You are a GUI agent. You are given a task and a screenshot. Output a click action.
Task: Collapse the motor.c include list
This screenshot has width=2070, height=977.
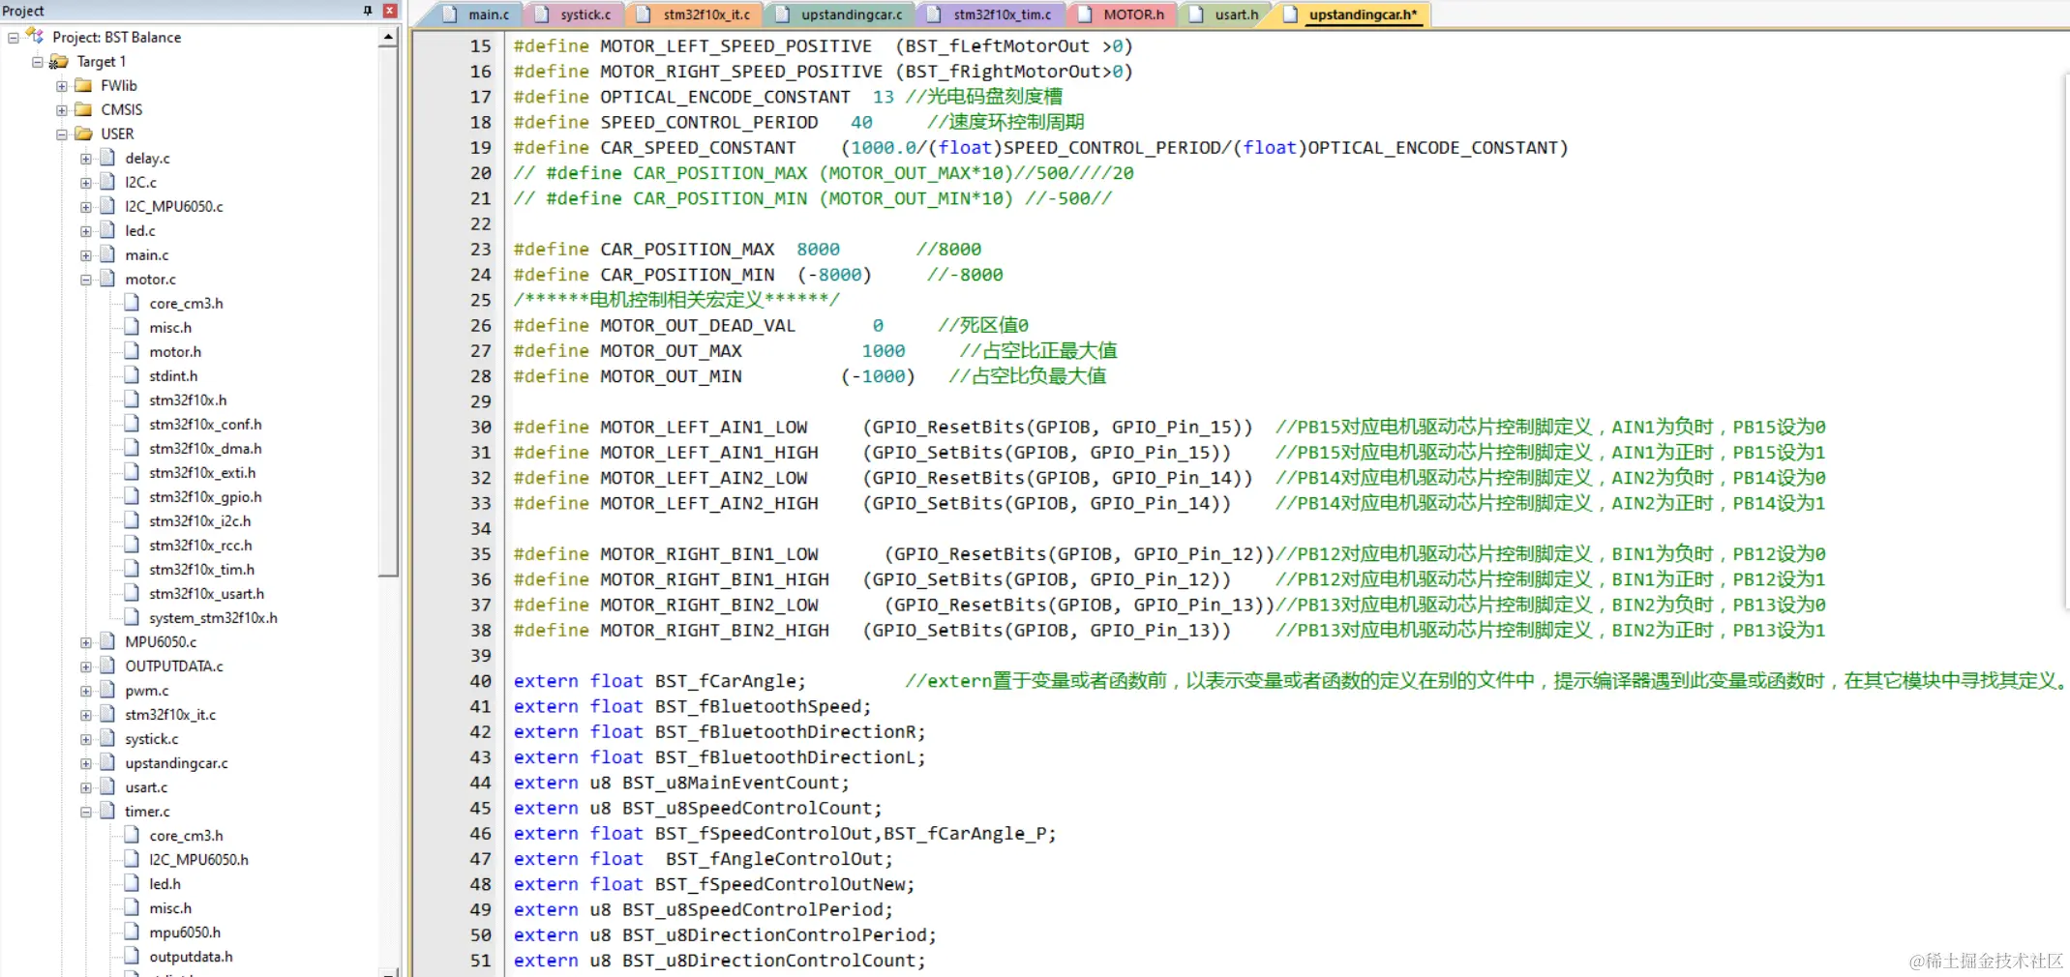coord(86,280)
